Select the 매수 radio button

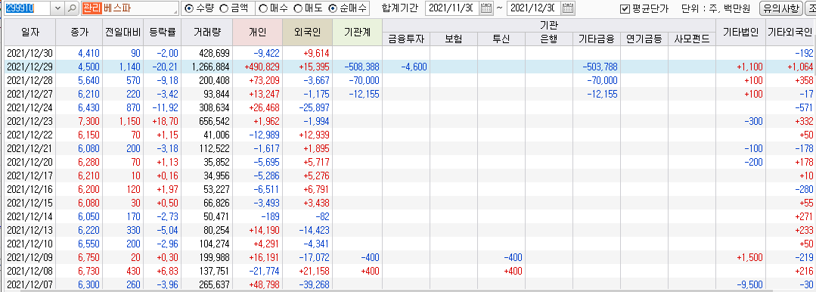263,8
